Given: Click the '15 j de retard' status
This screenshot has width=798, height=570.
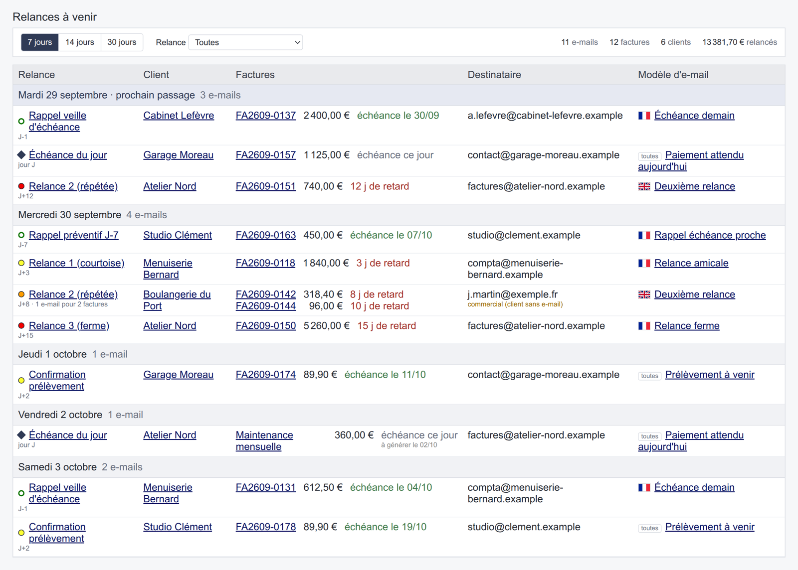Looking at the screenshot, I should point(387,326).
